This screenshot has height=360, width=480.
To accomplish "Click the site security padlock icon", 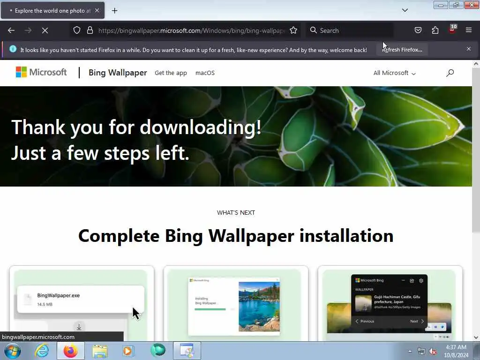I will coord(90,30).
